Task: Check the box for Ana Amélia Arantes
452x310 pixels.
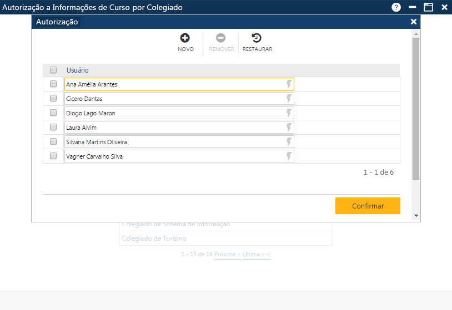Action: 53,84
